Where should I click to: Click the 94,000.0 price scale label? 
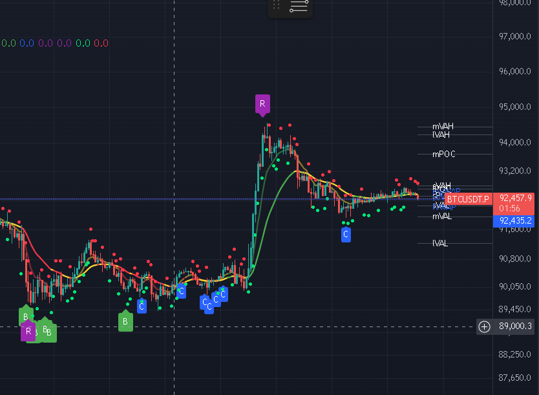(x=515, y=142)
